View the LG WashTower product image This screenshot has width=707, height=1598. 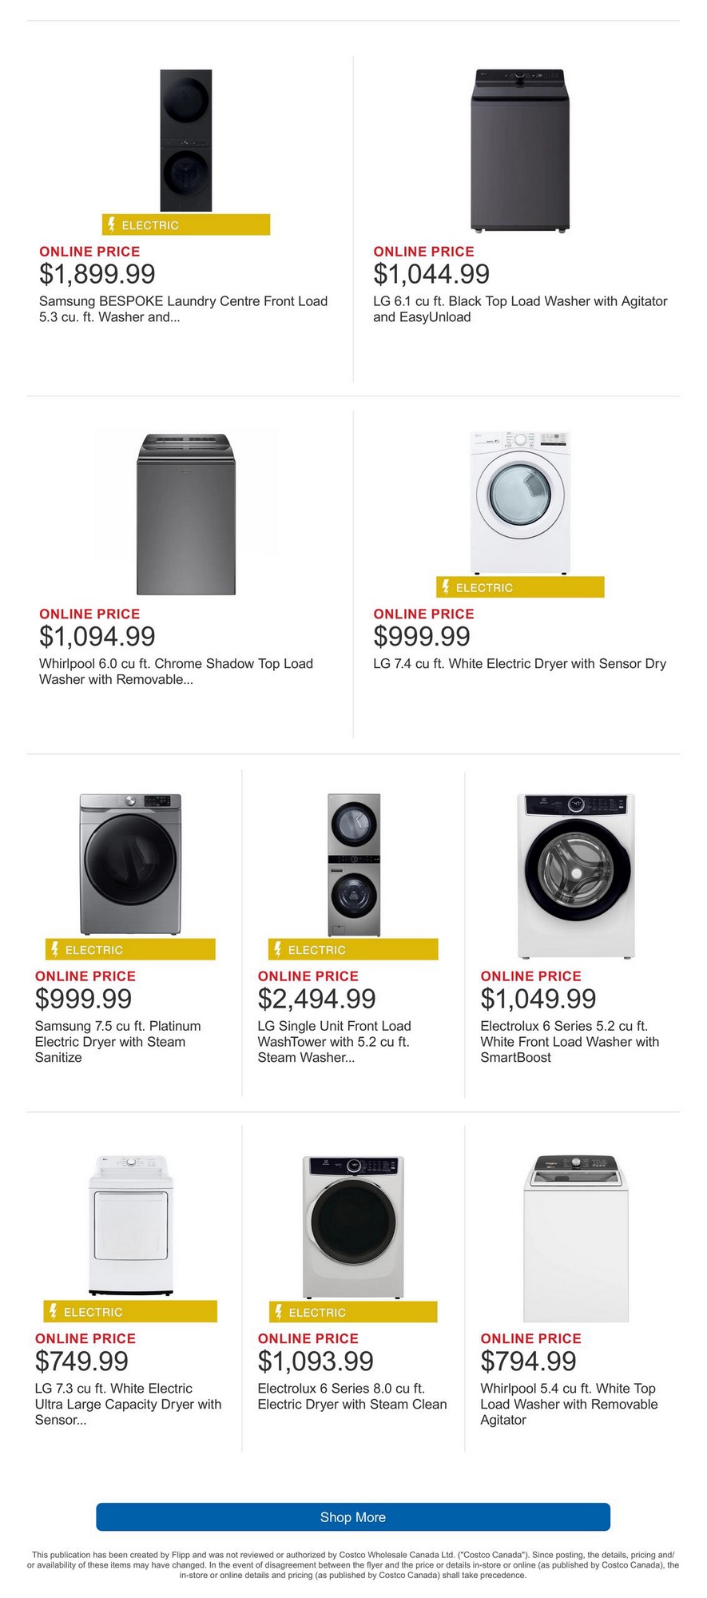(x=353, y=865)
